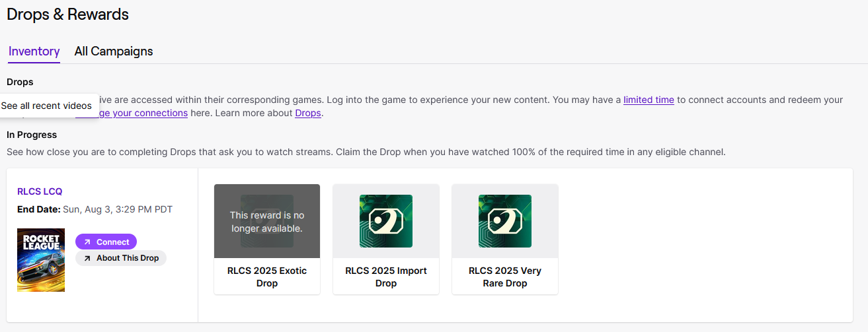Switch to the Inventory tab
Screen dimensions: 868x332
[34, 51]
